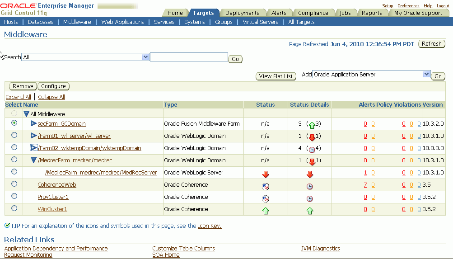Click Go button beside Add dropdown
Viewport: 453px width, 259px height.
point(438,76)
